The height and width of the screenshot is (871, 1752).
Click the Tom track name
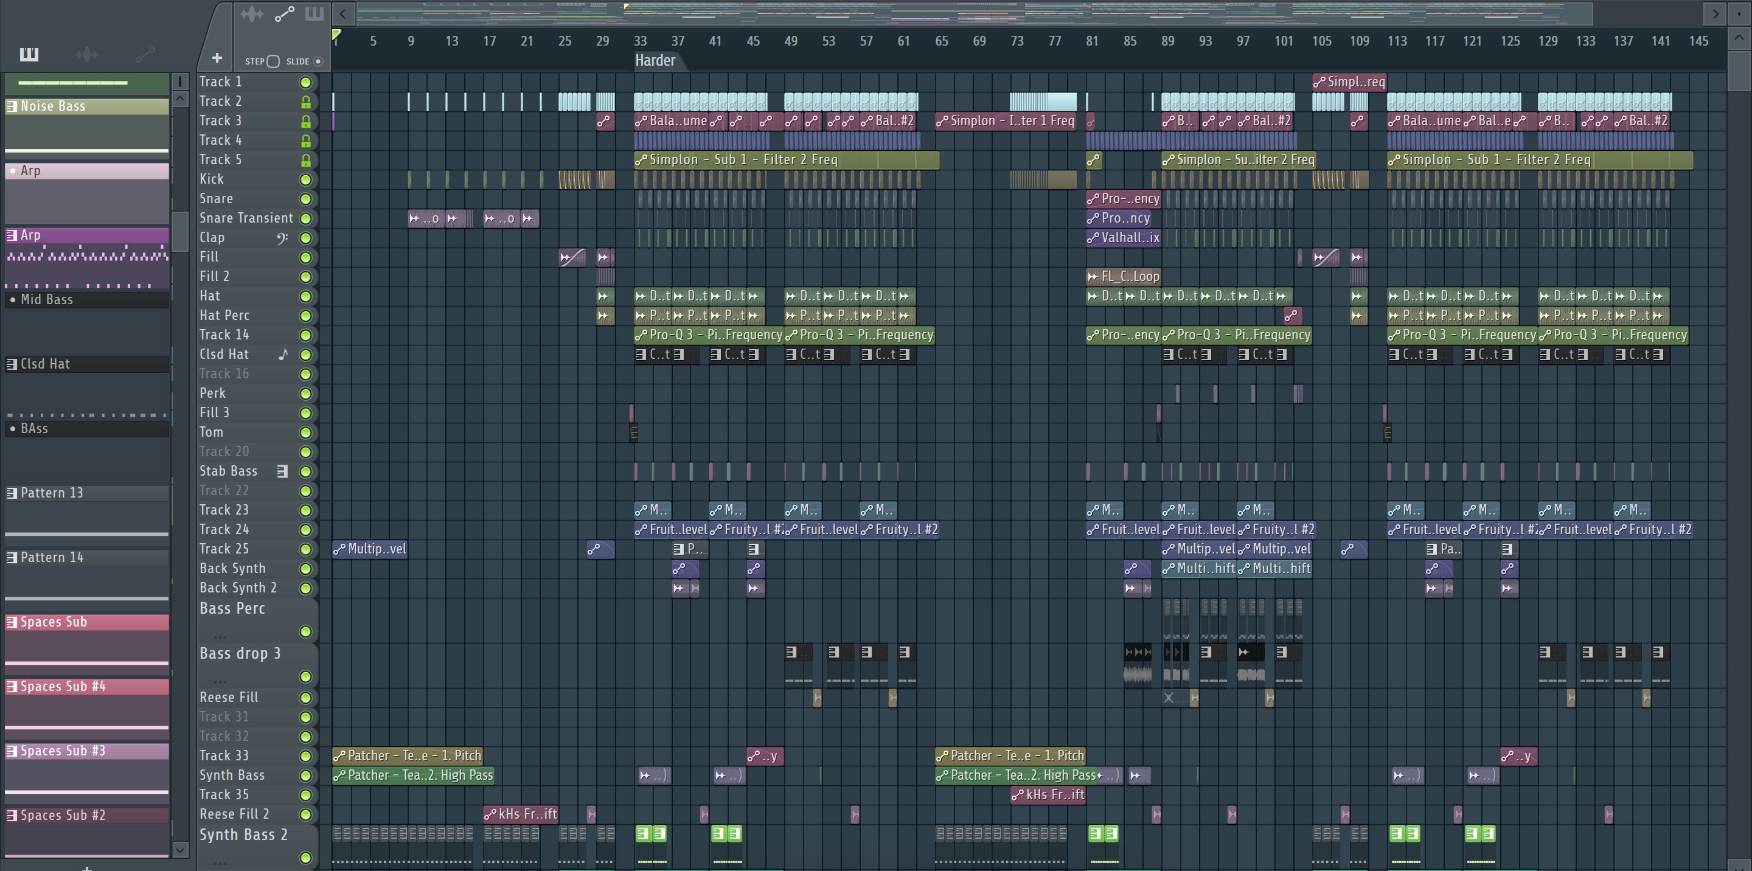coord(211,432)
